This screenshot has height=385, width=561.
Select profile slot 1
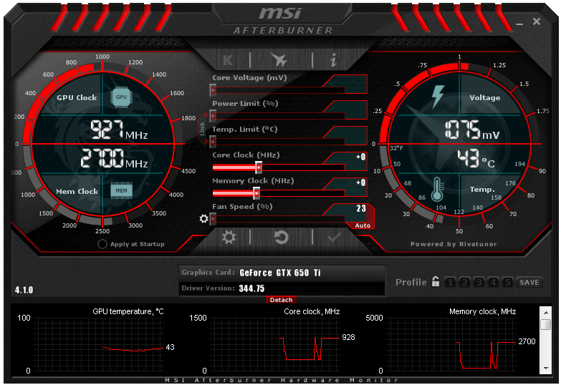[x=451, y=283]
